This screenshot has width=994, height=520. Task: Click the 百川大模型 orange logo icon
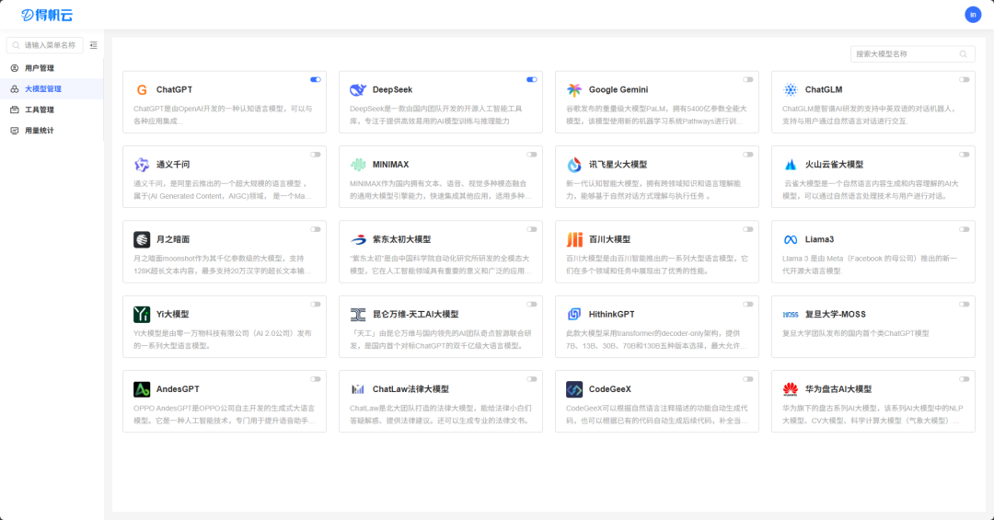coord(574,239)
